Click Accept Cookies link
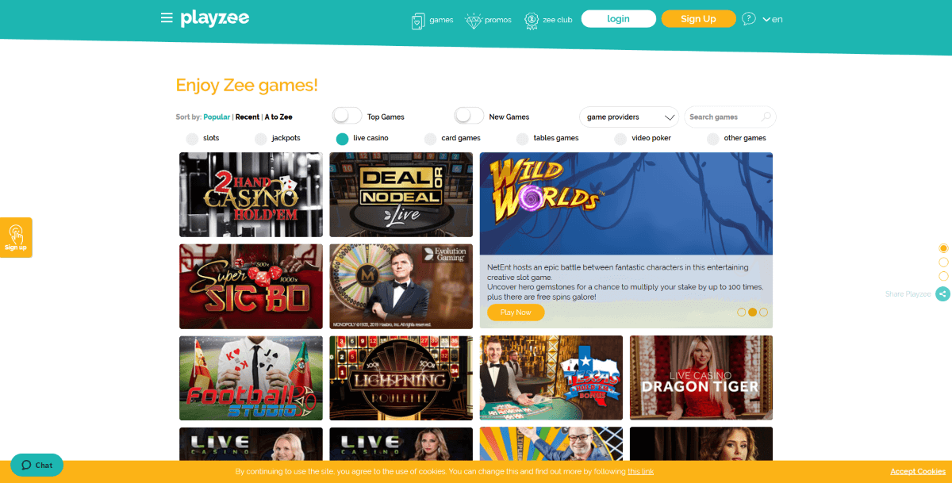This screenshot has height=483, width=952. [x=918, y=471]
